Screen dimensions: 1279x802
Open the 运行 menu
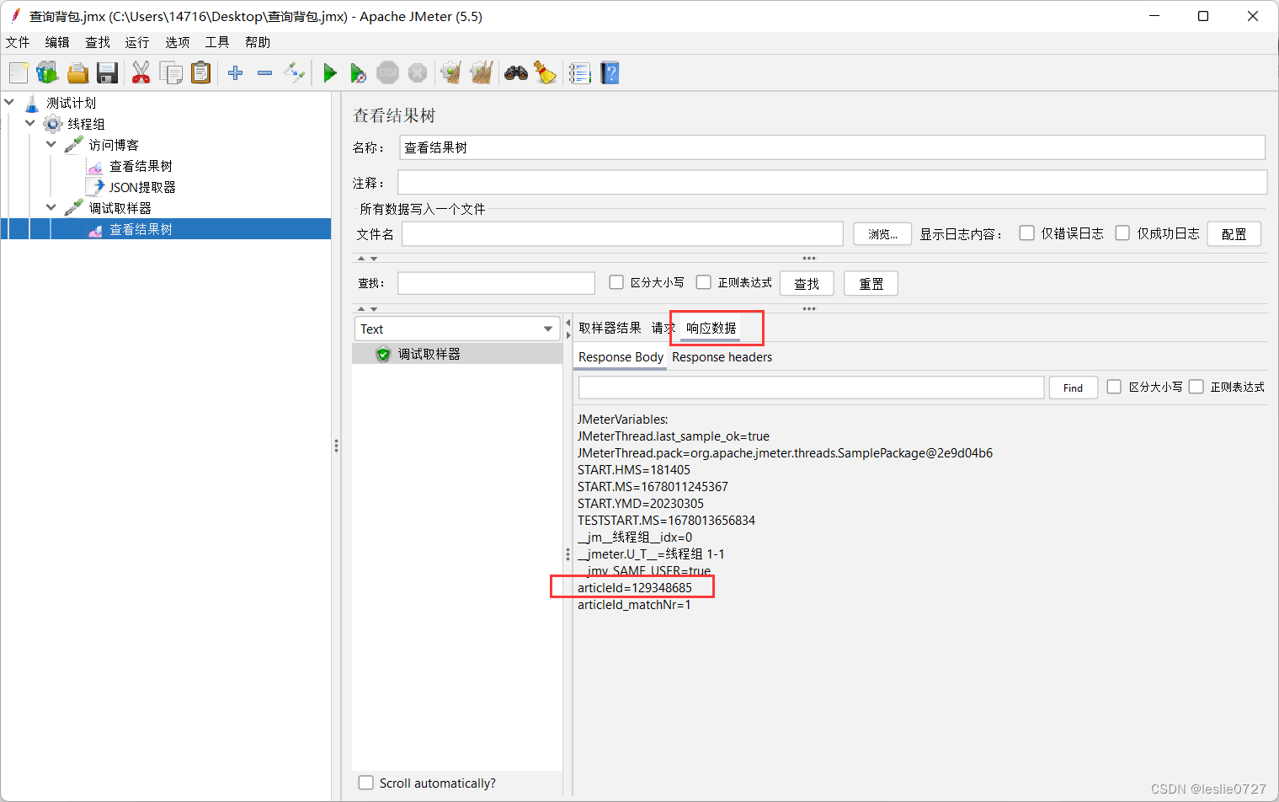point(136,42)
